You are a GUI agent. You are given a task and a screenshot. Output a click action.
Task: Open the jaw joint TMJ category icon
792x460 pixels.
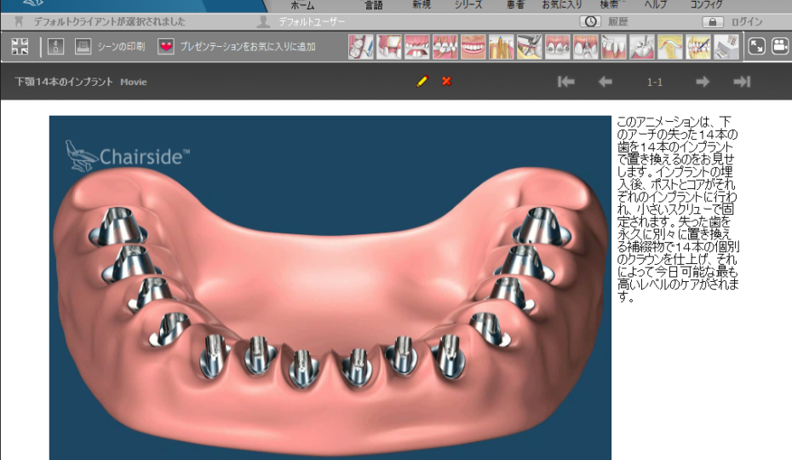[x=669, y=47]
